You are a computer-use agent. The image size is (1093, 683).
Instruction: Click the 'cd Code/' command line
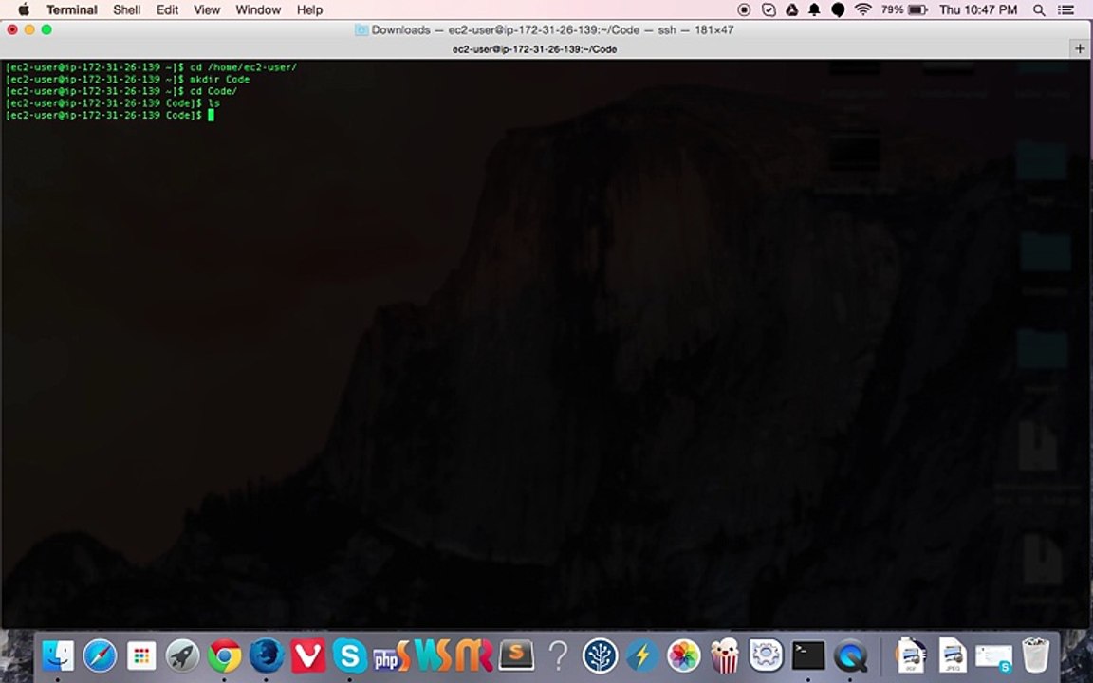pyautogui.click(x=213, y=91)
